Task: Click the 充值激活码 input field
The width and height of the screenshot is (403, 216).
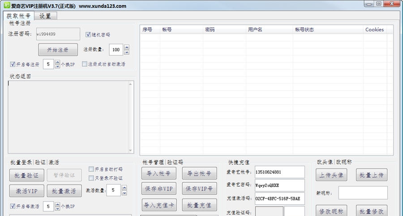Action: point(279,199)
